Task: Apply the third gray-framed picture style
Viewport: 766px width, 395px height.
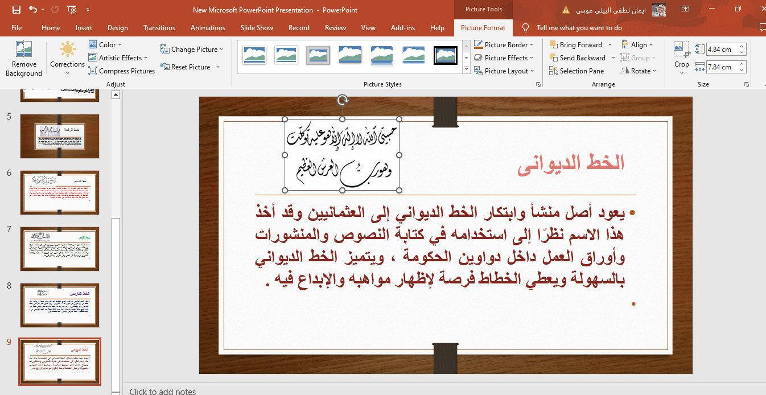Action: pyautogui.click(x=318, y=55)
